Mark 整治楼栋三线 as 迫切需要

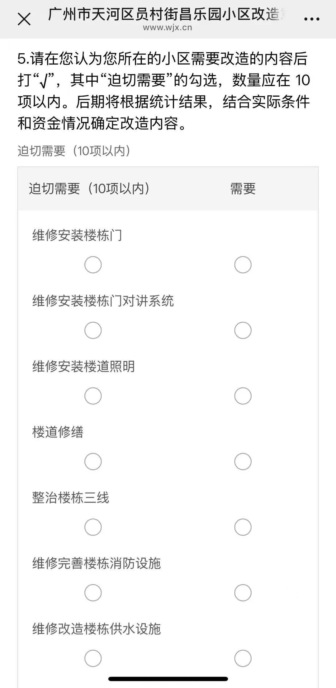click(x=93, y=527)
